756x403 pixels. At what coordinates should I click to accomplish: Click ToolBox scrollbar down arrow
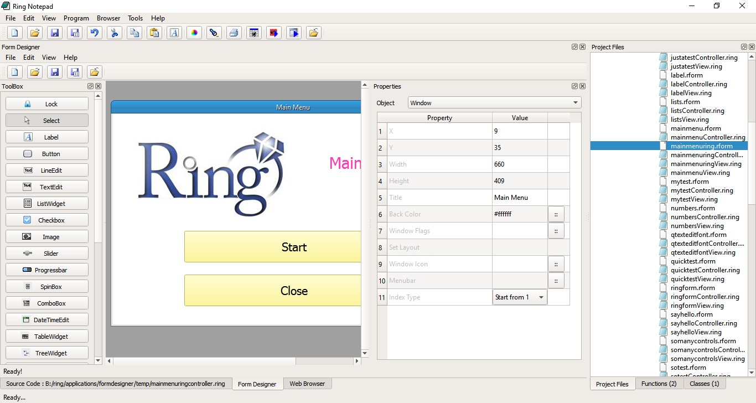point(98,360)
